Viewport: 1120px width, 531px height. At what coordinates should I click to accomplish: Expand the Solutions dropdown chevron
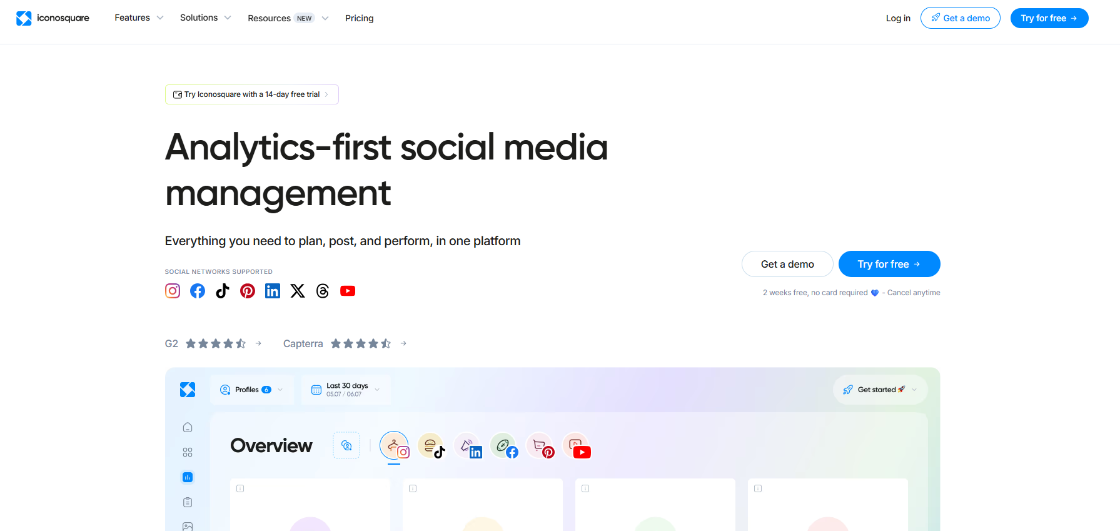point(228,18)
